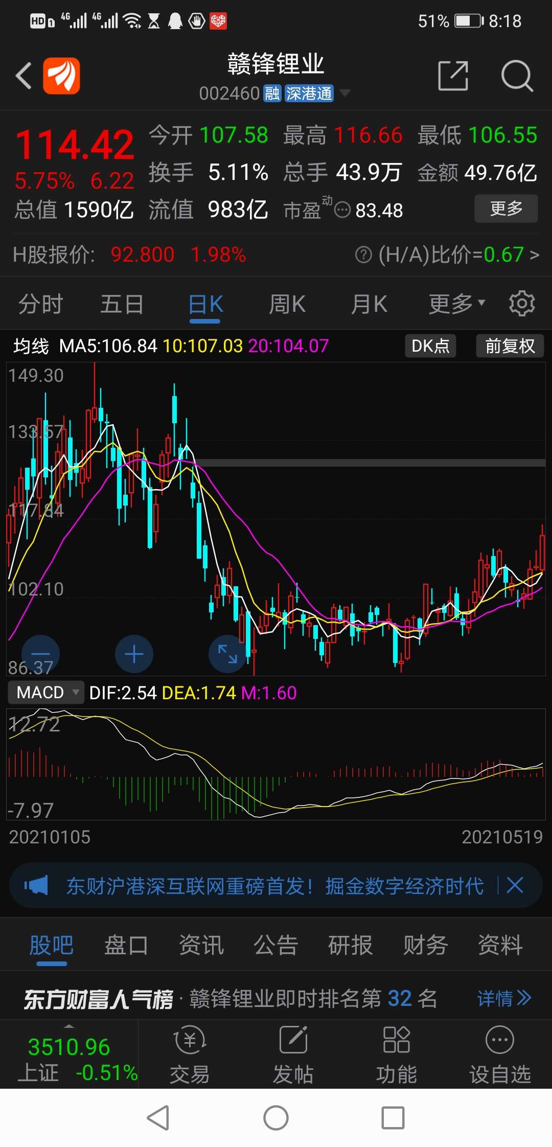Screen dimensions: 552x1147
Task: Open the 公告 tab
Action: pos(276,945)
